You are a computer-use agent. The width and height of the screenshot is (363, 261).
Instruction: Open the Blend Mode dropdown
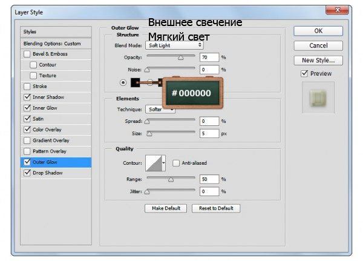(x=174, y=45)
